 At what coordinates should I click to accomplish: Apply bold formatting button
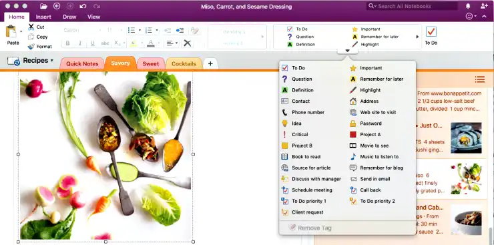pyautogui.click(x=67, y=43)
